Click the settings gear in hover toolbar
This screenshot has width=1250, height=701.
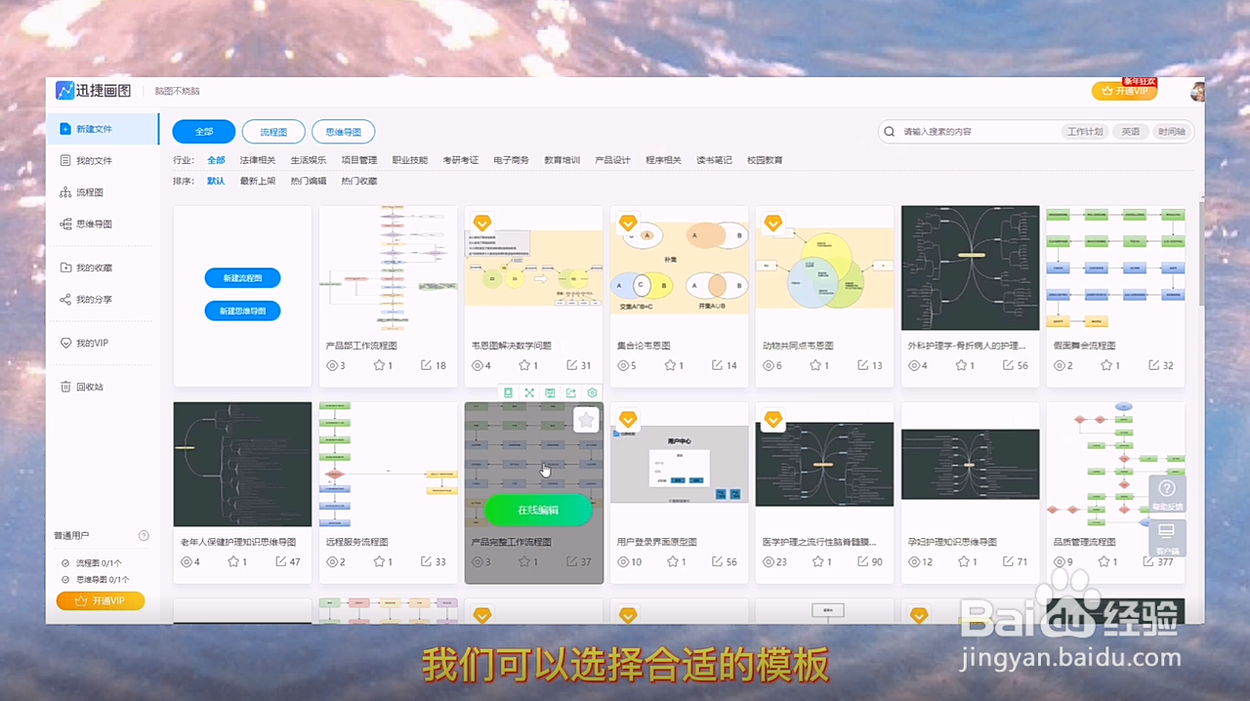592,392
